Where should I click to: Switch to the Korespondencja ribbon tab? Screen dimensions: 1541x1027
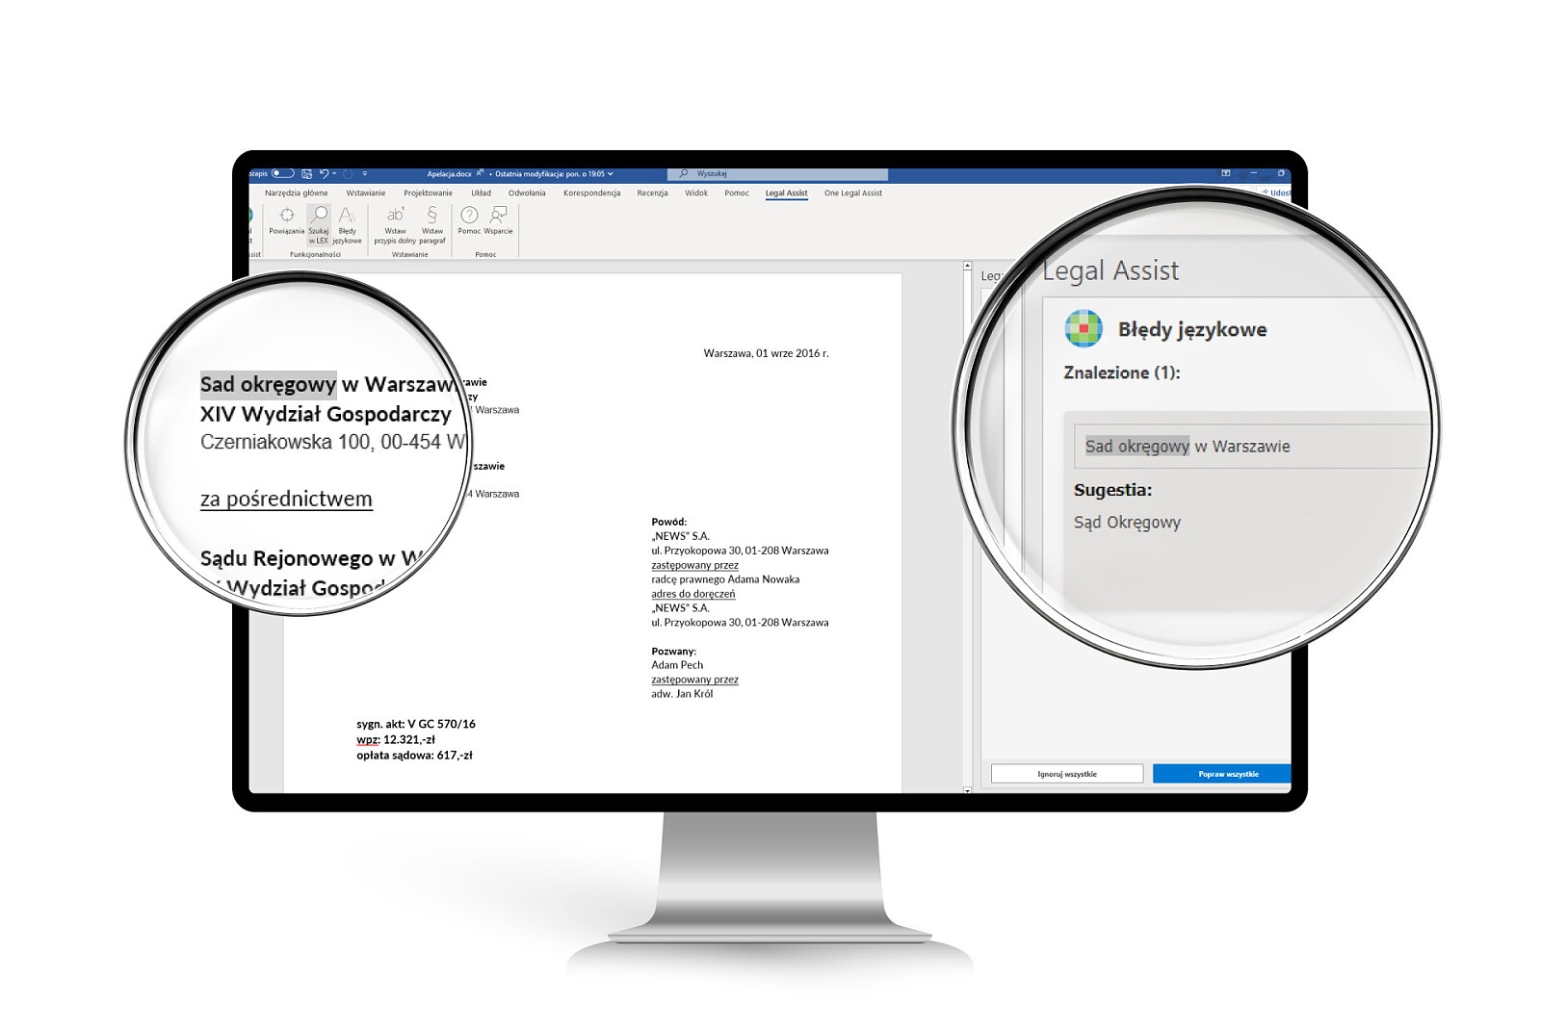(x=591, y=193)
